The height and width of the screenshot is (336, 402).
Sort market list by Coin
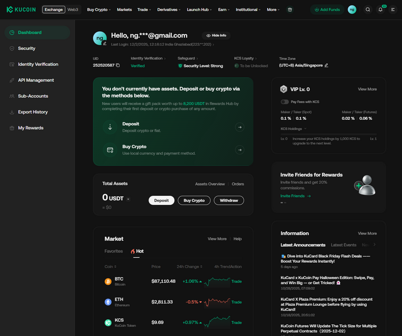click(x=111, y=266)
